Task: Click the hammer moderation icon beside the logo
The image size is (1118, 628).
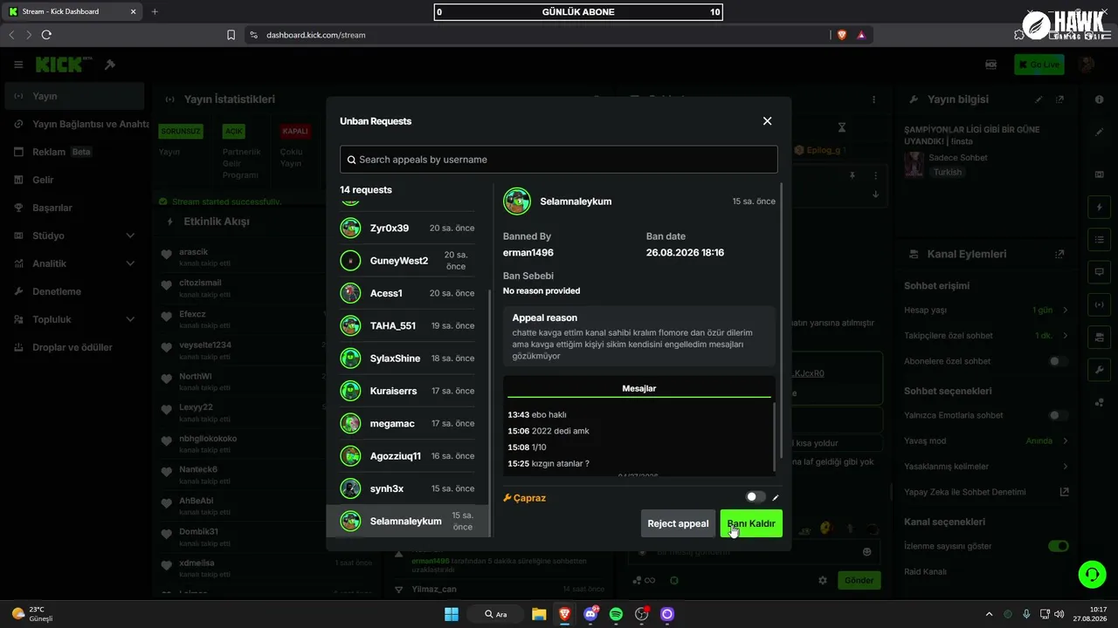Action: point(110,65)
